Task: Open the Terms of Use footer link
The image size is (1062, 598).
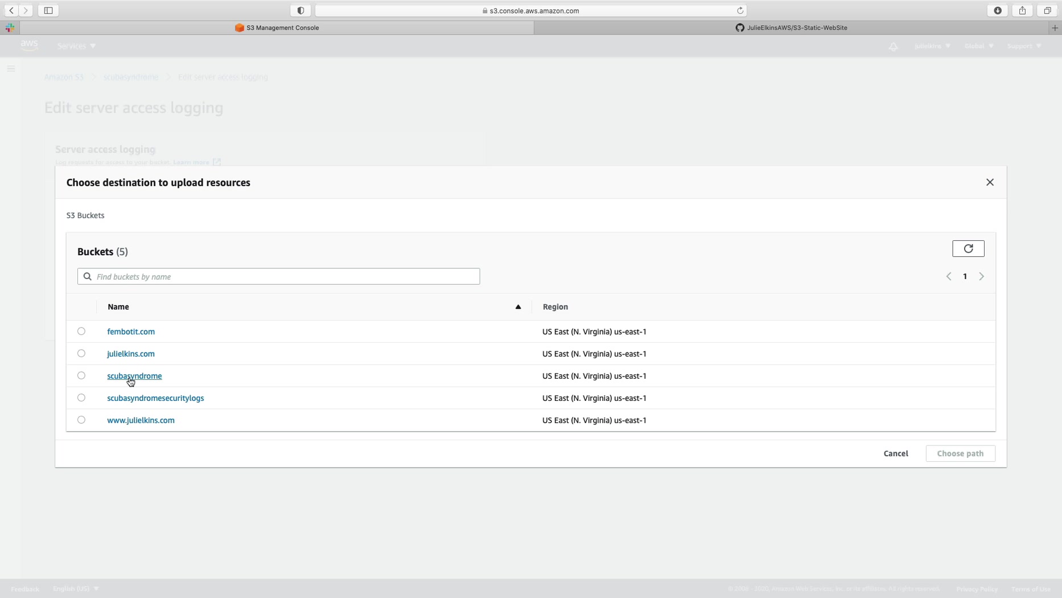Action: click(x=1031, y=589)
